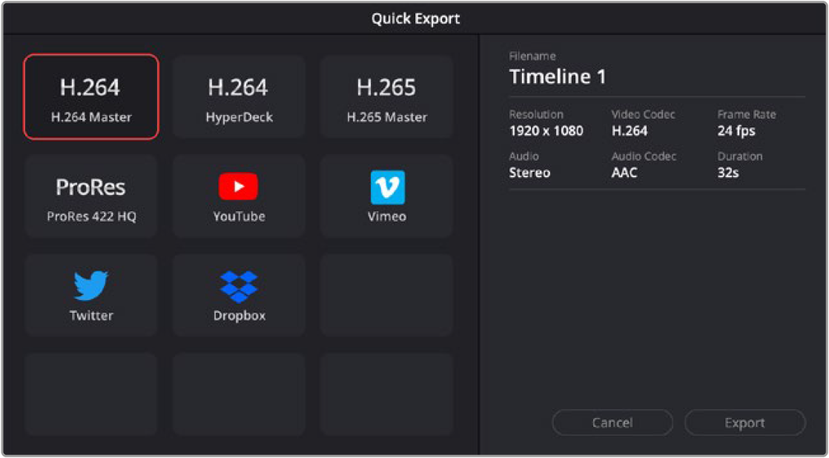Click the 32s duration value

coord(728,173)
